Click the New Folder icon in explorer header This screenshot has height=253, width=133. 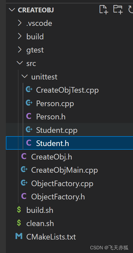pos(118,9)
